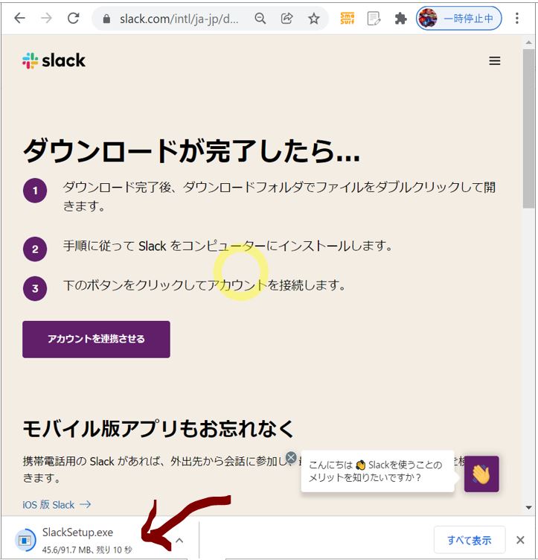This screenshot has height=560, width=538.
Task: Close the downloads bar
Action: pyautogui.click(x=520, y=540)
